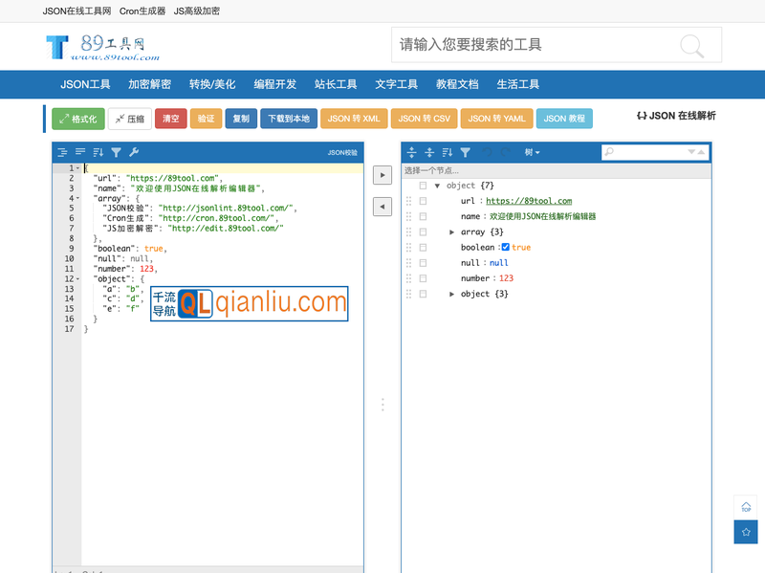
Task: Click the magnifier search icon in header
Action: 691,45
